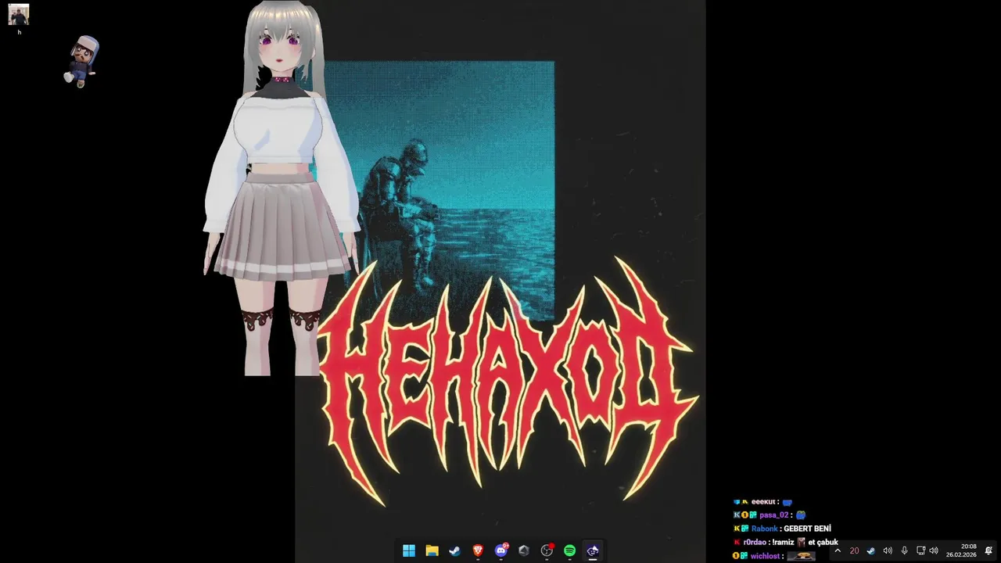Click r0rdao's chat message !ramiz et çabuk
The width and height of the screenshot is (1001, 563).
pos(805,542)
